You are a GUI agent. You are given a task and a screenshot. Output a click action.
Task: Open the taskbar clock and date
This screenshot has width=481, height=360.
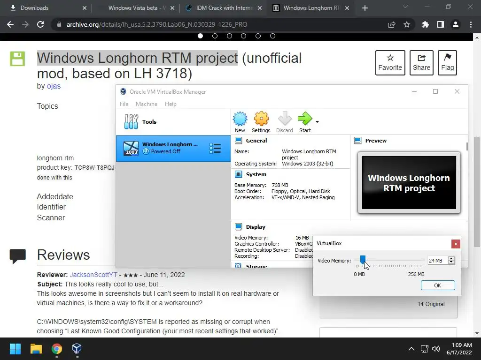(x=459, y=349)
